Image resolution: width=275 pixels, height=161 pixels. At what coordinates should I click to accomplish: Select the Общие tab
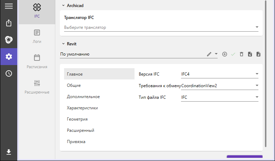pos(99,85)
